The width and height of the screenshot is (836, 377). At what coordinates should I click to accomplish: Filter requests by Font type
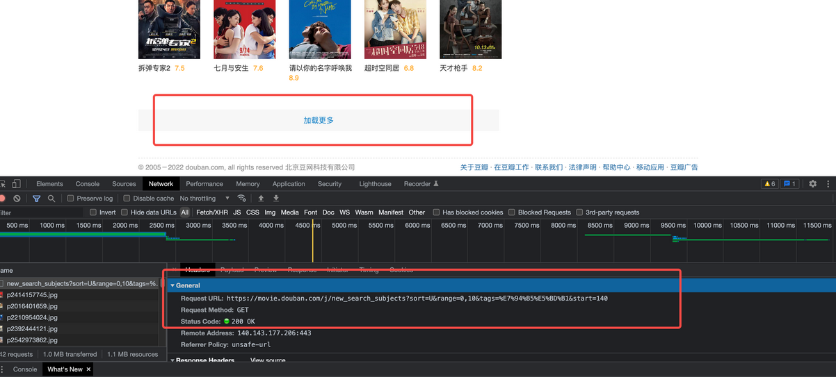tap(311, 212)
